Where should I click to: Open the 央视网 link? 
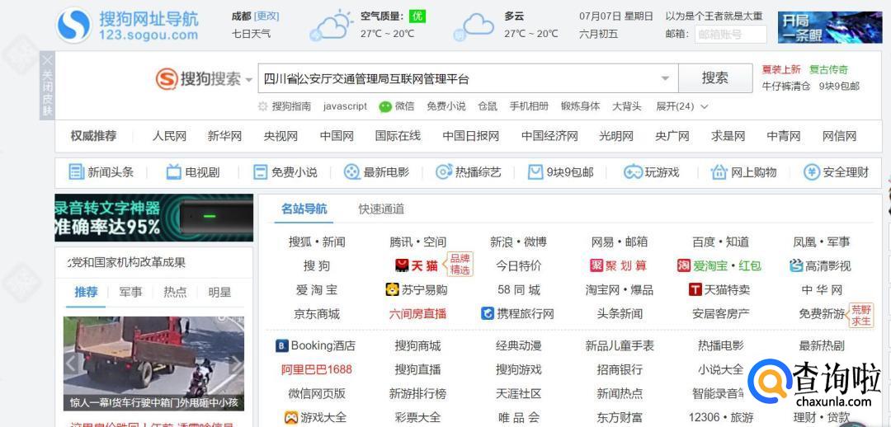pyautogui.click(x=280, y=136)
